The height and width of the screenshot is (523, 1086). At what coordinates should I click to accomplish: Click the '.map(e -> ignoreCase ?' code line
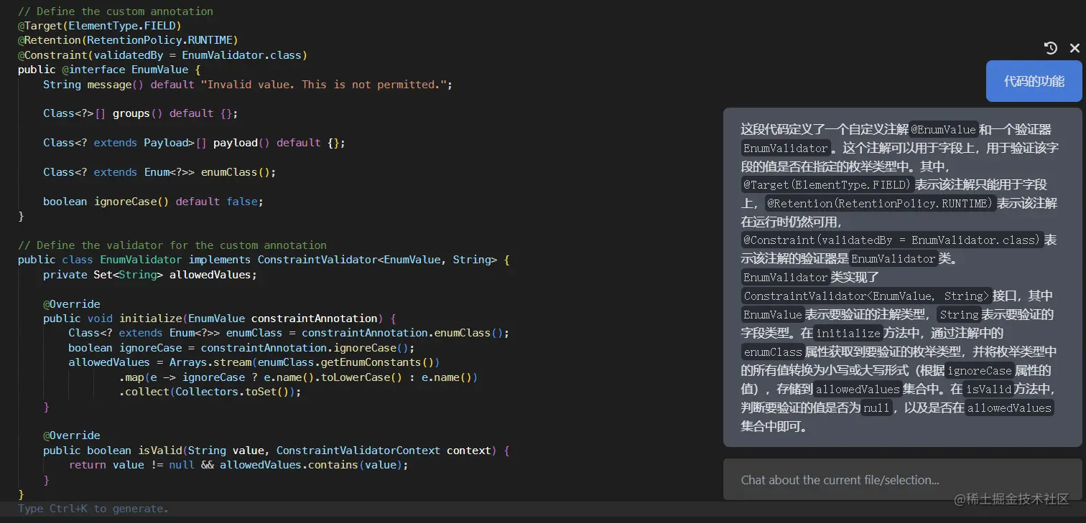(x=298, y=377)
